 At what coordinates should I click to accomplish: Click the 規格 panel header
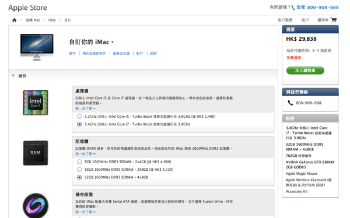(310, 118)
